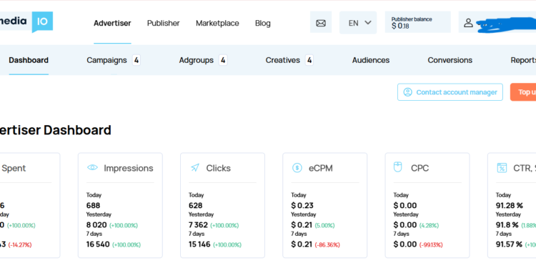The width and height of the screenshot is (536, 268).
Task: Open the messages envelope icon
Action: [321, 24]
